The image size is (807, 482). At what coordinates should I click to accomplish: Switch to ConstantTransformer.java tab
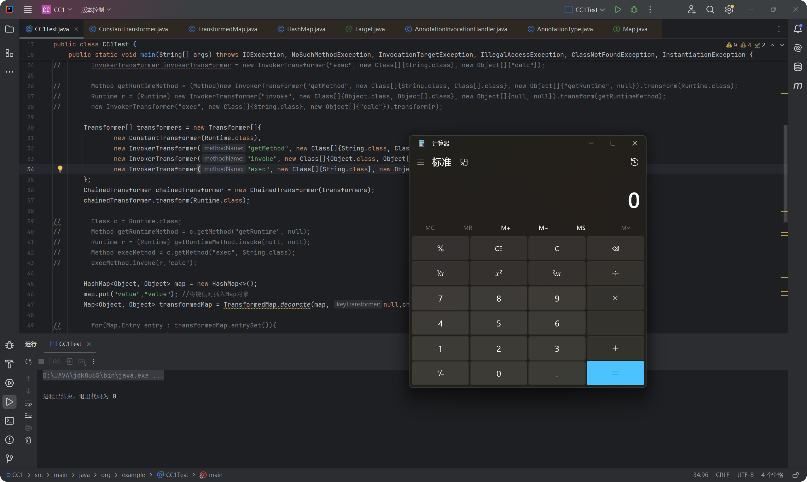tap(129, 29)
